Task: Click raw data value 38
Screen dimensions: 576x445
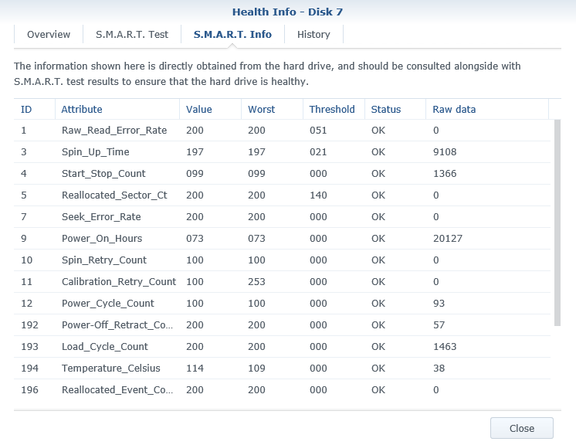Action: 439,369
